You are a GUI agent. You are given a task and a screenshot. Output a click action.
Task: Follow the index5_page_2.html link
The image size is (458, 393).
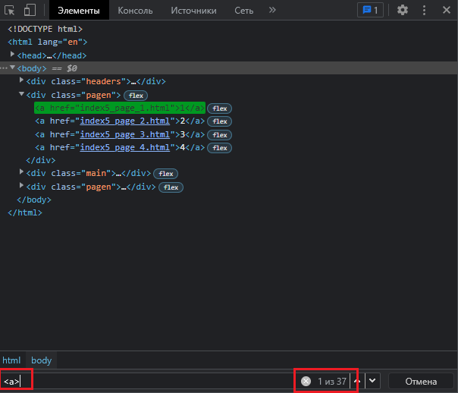click(124, 121)
